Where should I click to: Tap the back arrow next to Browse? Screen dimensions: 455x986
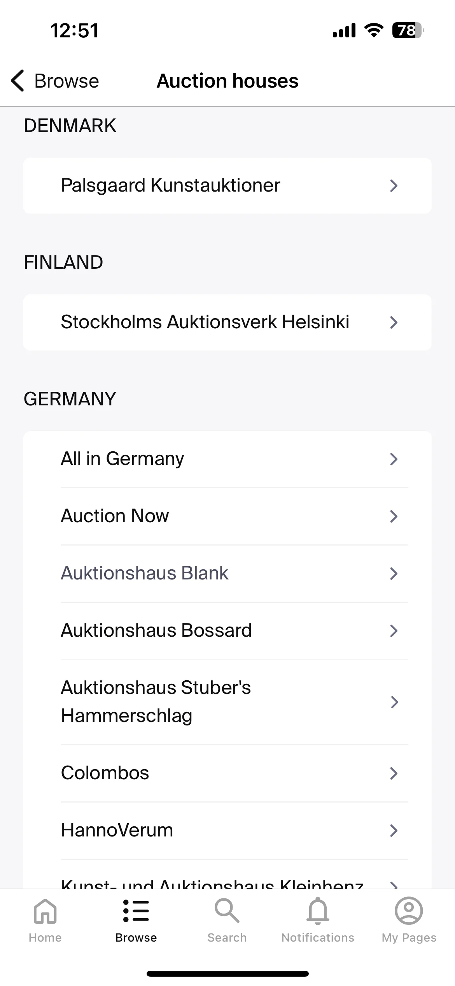(x=17, y=81)
